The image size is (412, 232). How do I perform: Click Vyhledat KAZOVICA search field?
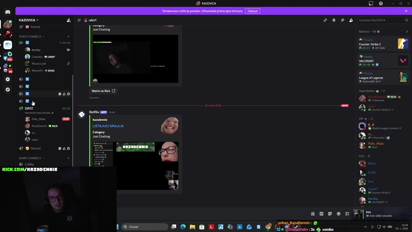[x=383, y=20]
